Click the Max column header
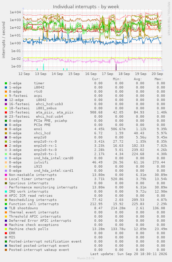Viewport: 172px width, 262px height. (x=159, y=79)
